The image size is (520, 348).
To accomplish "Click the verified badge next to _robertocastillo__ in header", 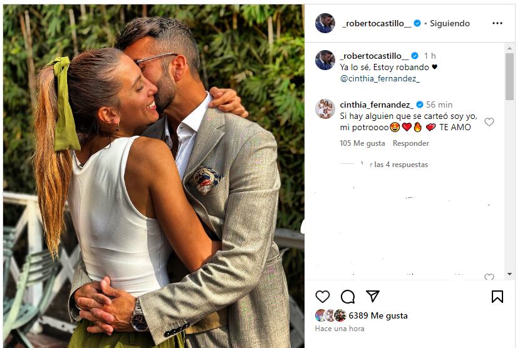I will (417, 23).
